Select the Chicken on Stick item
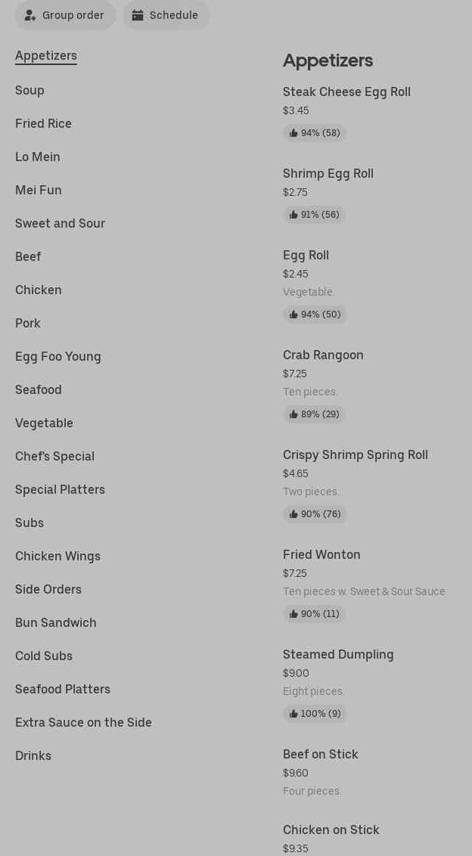This screenshot has height=856, width=472. pos(331,830)
